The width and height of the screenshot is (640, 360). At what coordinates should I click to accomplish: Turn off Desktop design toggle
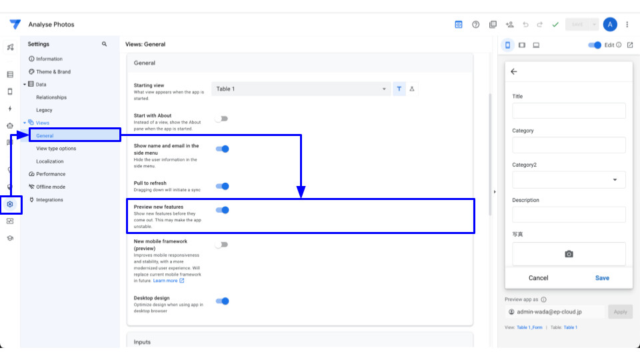point(222,301)
